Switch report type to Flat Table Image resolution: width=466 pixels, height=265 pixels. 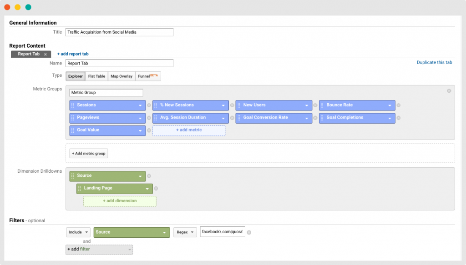96,76
